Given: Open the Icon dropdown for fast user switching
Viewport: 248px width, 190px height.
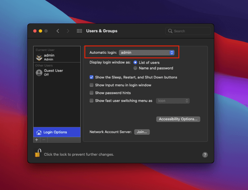Looking at the screenshot, I should [x=173, y=101].
